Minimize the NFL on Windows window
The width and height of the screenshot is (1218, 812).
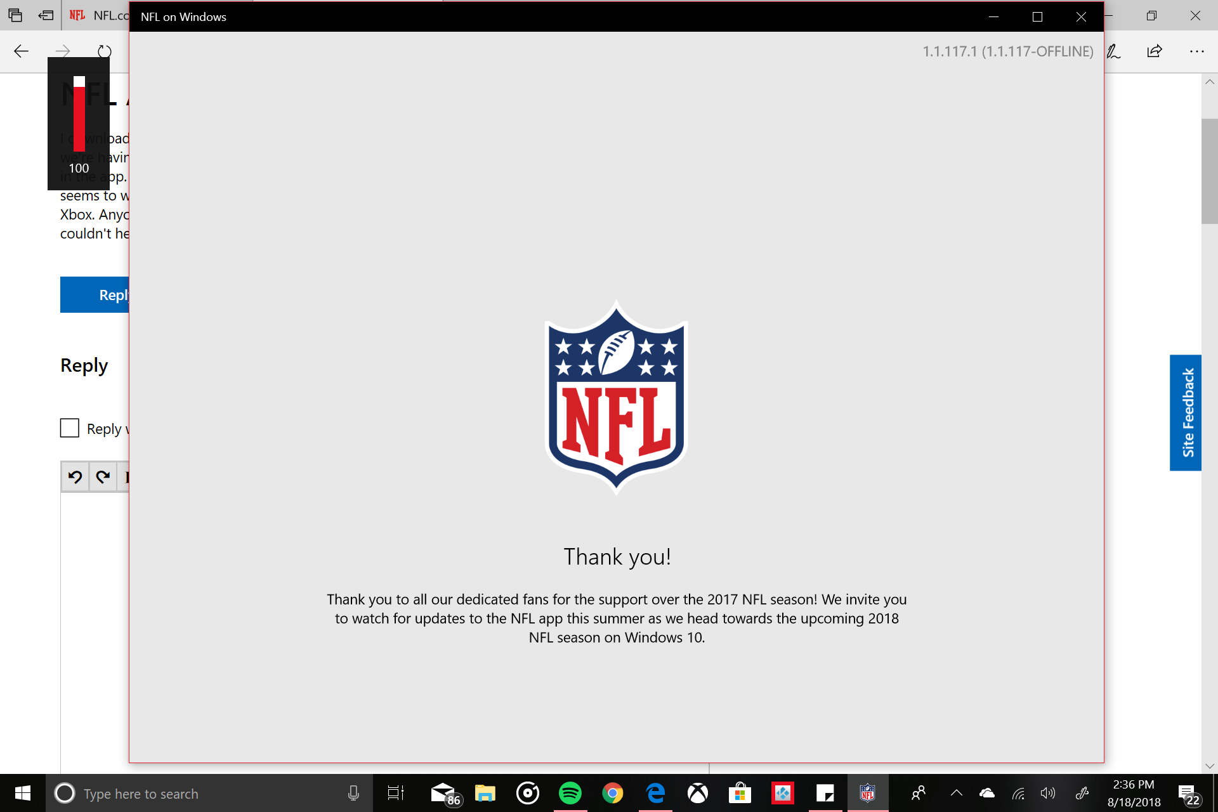click(x=993, y=17)
